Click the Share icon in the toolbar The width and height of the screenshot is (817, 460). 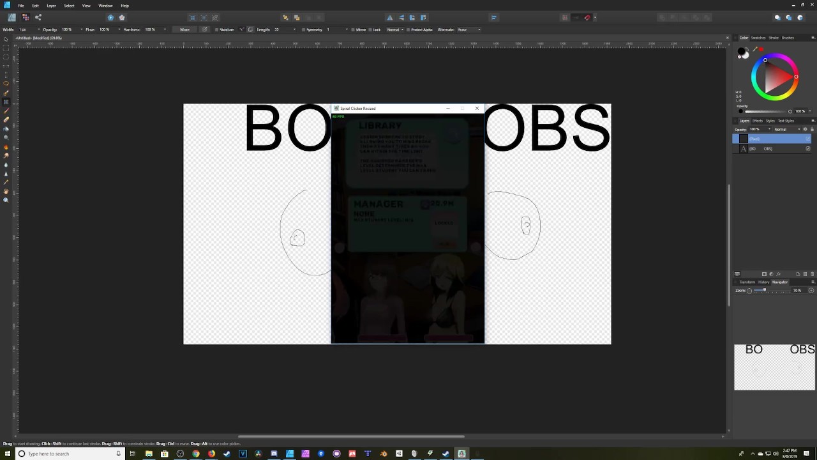coord(38,17)
